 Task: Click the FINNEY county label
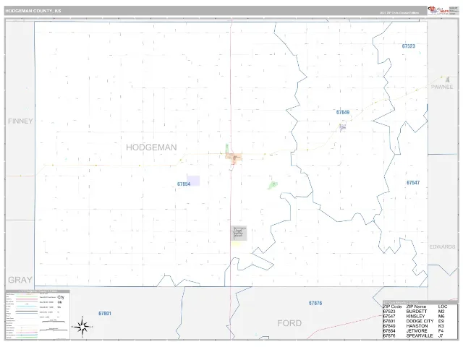pos(20,121)
